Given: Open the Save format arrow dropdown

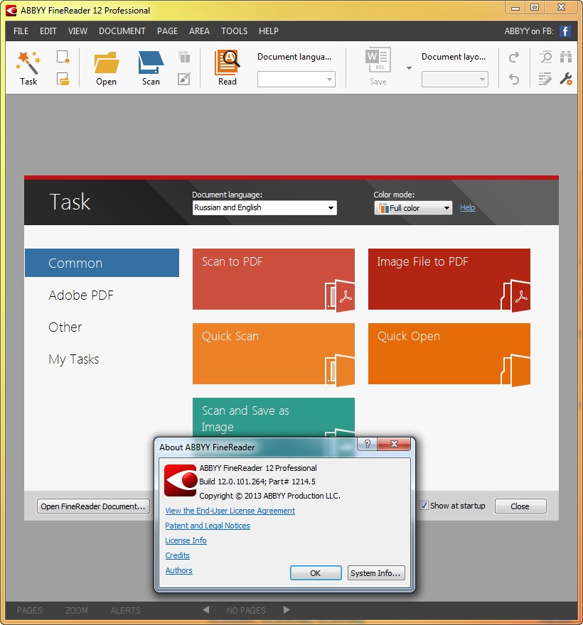Looking at the screenshot, I should pyautogui.click(x=409, y=67).
